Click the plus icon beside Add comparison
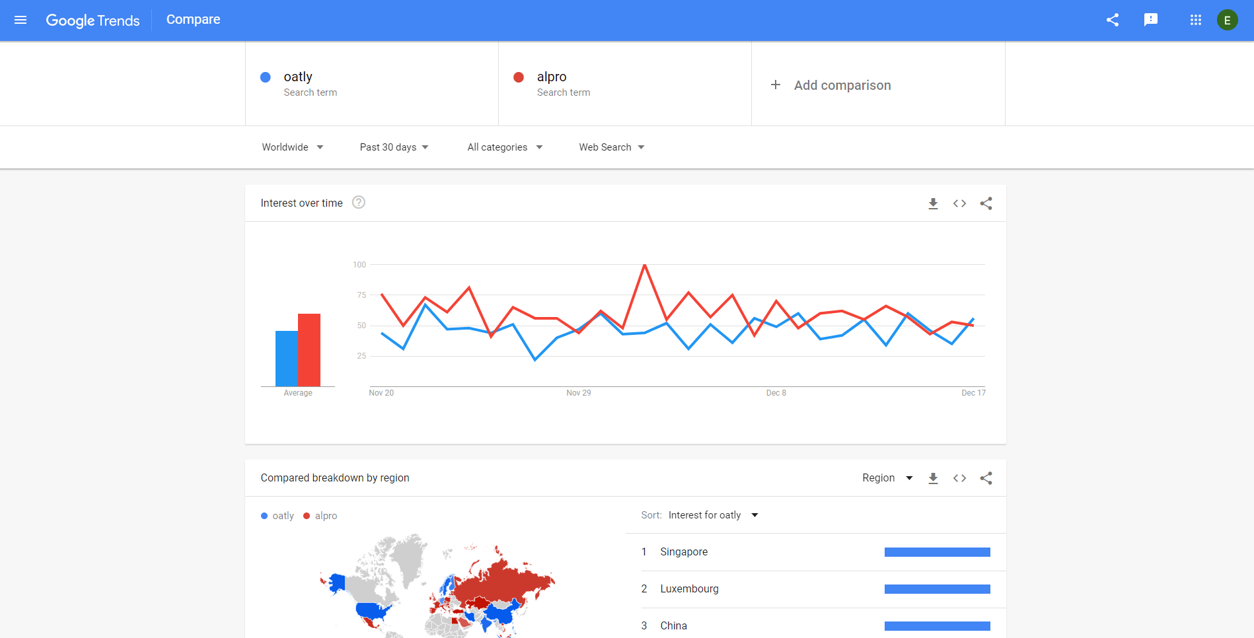Image resolution: width=1254 pixels, height=638 pixels. coord(776,85)
